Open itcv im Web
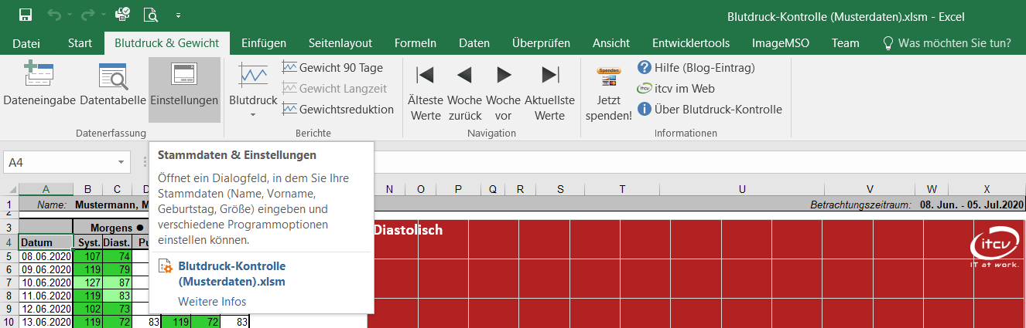 pyautogui.click(x=675, y=88)
